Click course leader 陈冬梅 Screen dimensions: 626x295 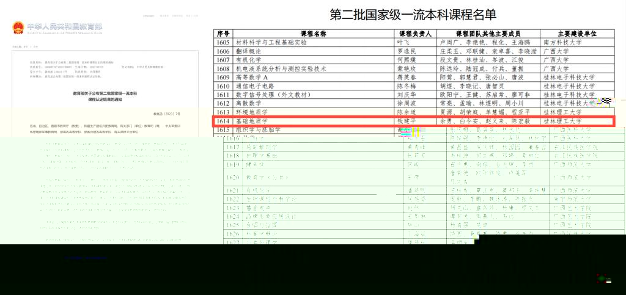[407, 86]
